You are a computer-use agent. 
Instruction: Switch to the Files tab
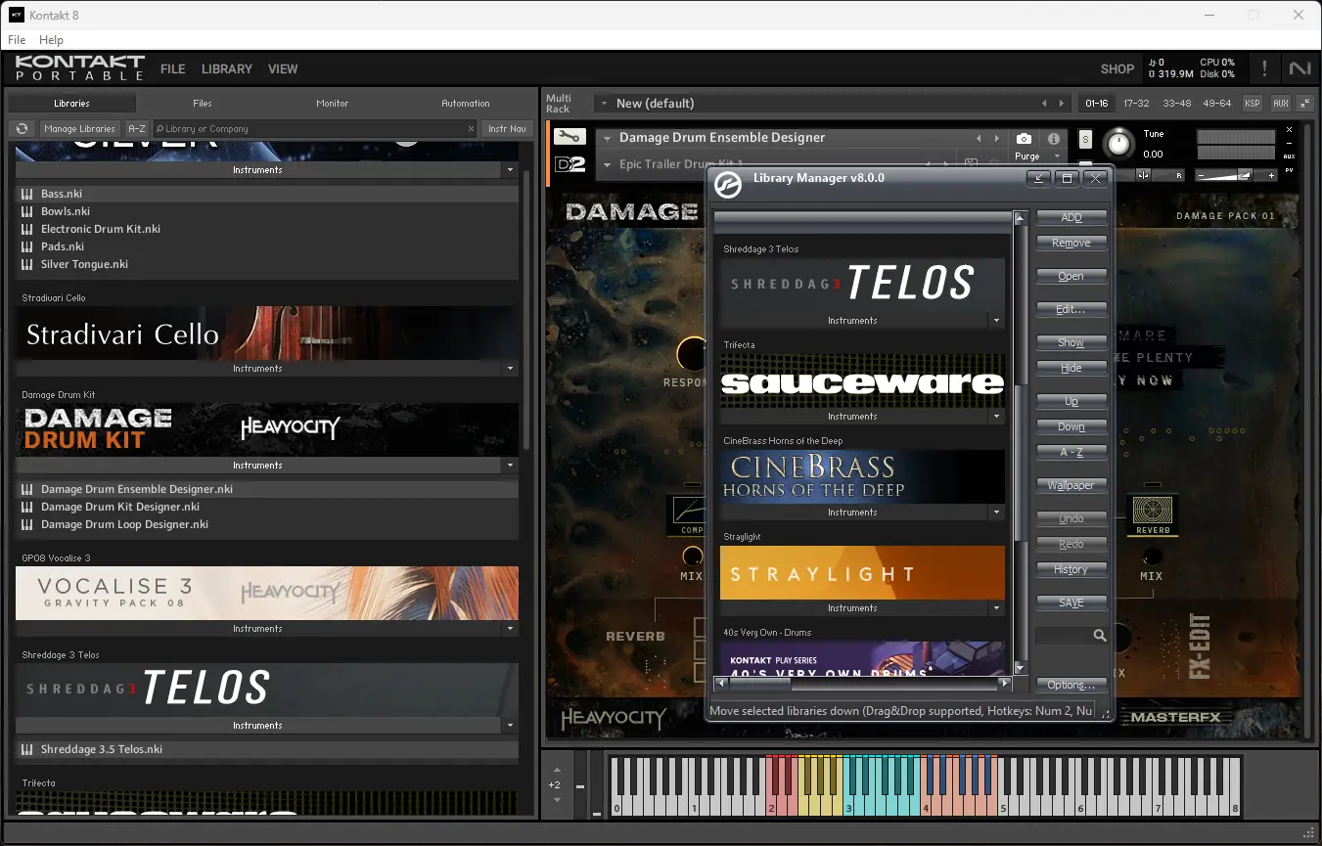[x=202, y=103]
